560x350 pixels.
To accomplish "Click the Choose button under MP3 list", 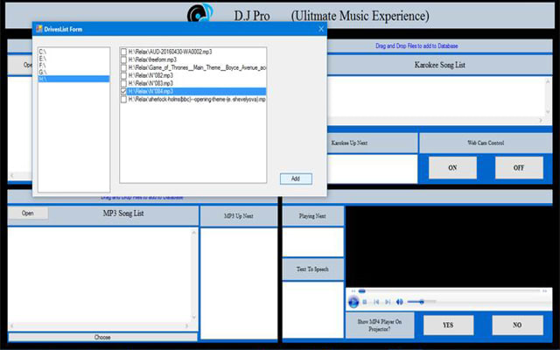I will click(x=102, y=337).
